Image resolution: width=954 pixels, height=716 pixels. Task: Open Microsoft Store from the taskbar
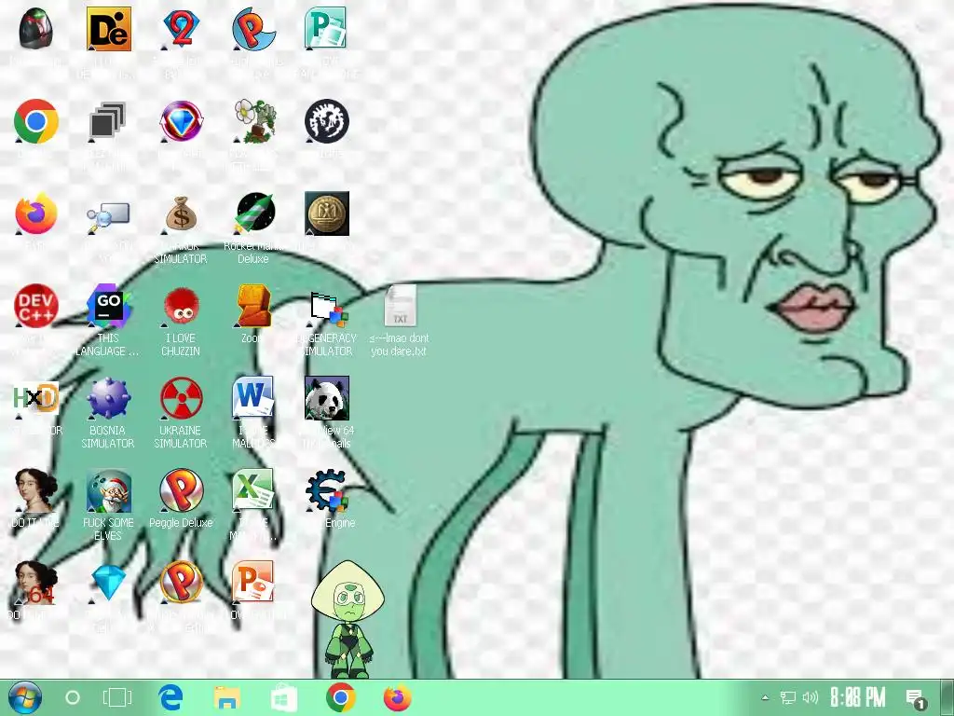pyautogui.click(x=283, y=697)
